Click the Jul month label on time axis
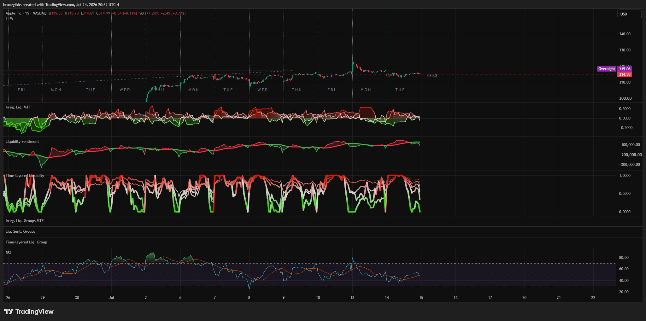Viewport: 646px width, 321px height. click(x=111, y=298)
